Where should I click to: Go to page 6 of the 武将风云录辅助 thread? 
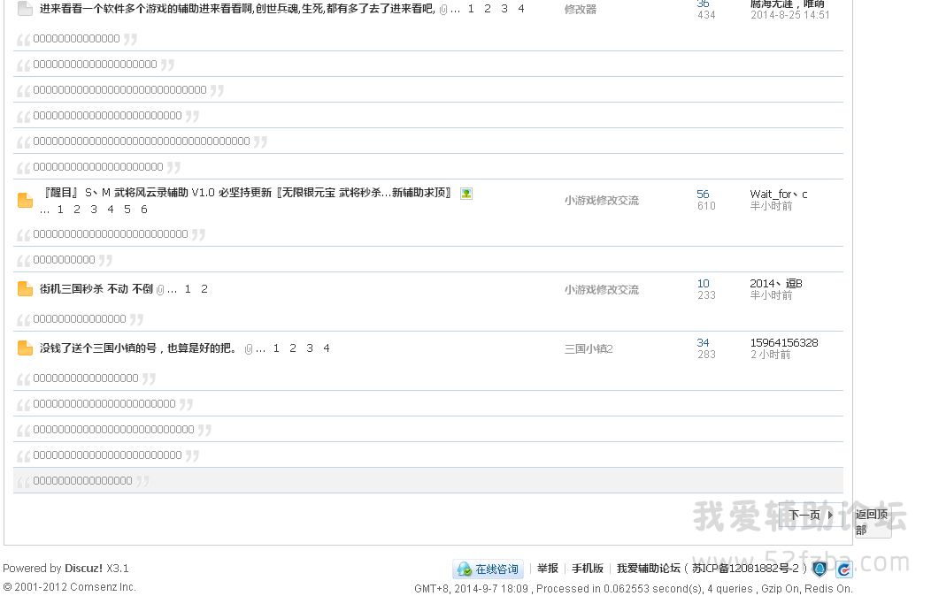pyautogui.click(x=143, y=210)
